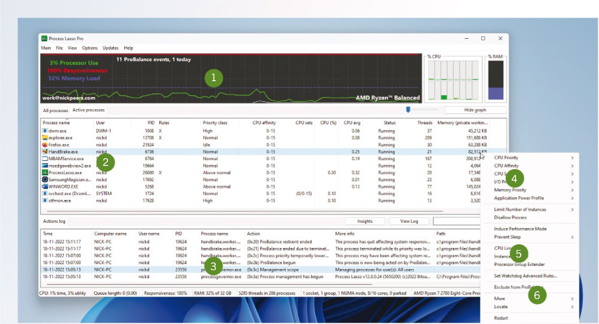Switch to the All processes tab
Image resolution: width=599 pixels, height=324 pixels.
55,111
